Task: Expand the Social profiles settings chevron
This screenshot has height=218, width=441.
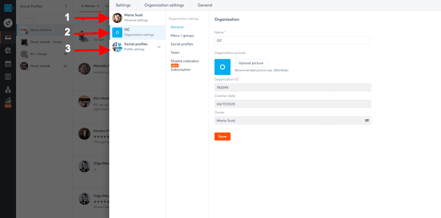Action: click(x=159, y=46)
